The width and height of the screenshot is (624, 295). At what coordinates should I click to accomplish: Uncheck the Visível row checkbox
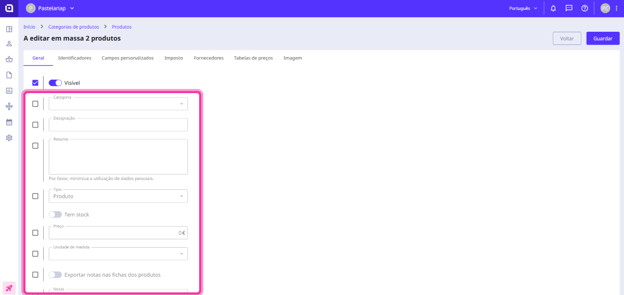(35, 83)
